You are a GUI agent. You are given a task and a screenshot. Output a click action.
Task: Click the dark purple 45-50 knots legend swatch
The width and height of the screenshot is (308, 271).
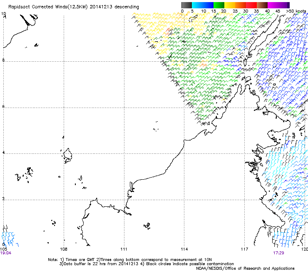click(x=284, y=5)
